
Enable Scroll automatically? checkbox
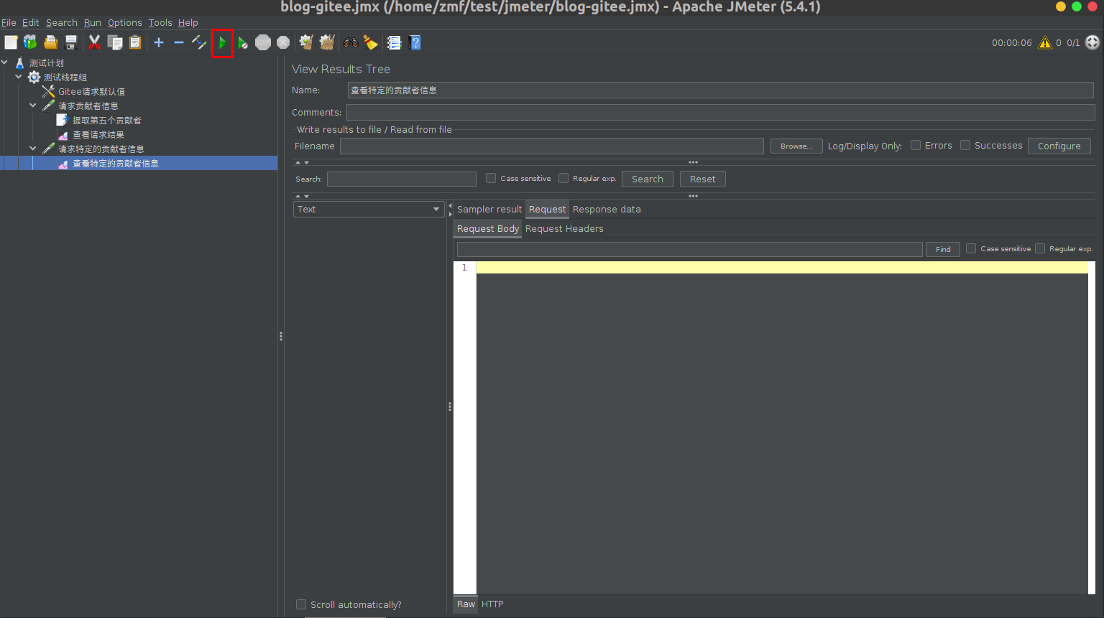click(301, 604)
